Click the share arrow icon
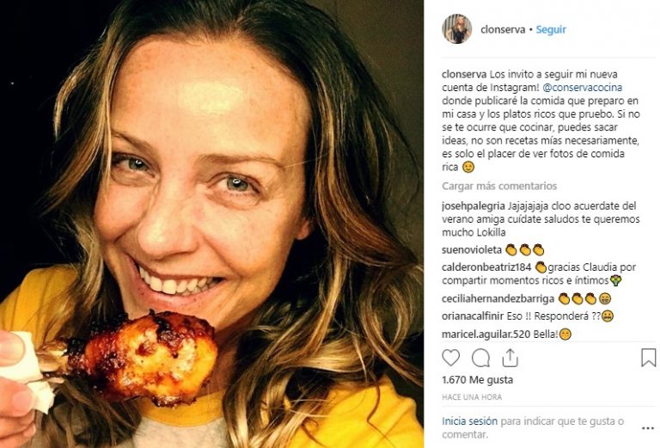 (x=510, y=358)
